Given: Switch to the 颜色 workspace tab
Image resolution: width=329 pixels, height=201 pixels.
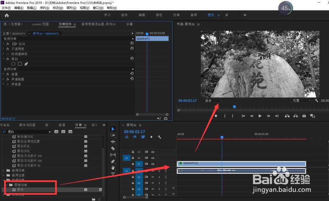Looking at the screenshot, I should (x=159, y=15).
